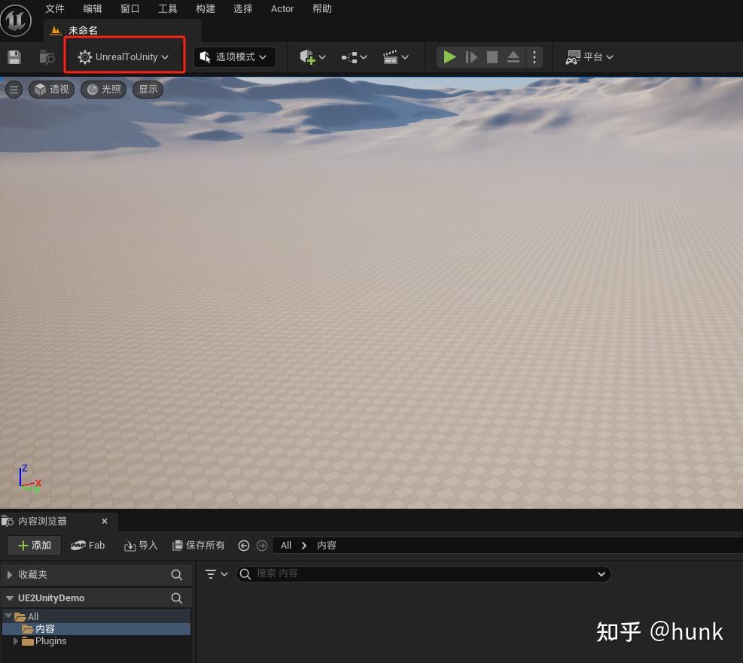Open the content filters funnel icon
743x663 pixels.
[x=212, y=573]
